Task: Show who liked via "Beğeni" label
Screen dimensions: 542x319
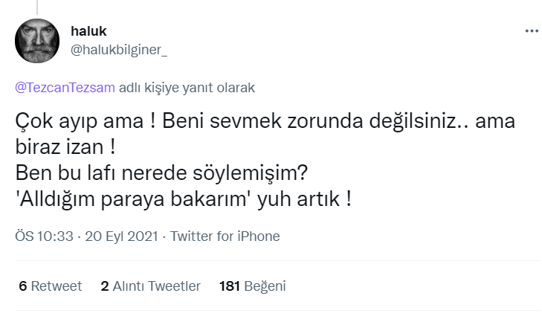Action: [268, 286]
